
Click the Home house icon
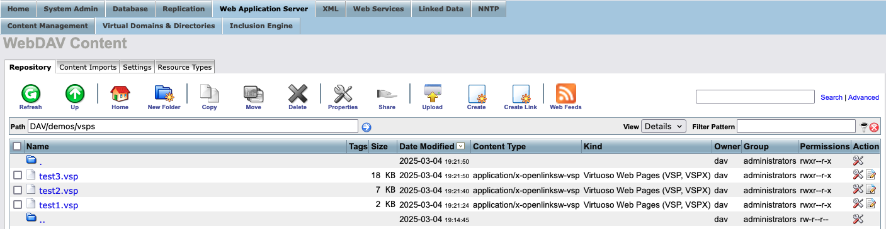(120, 94)
